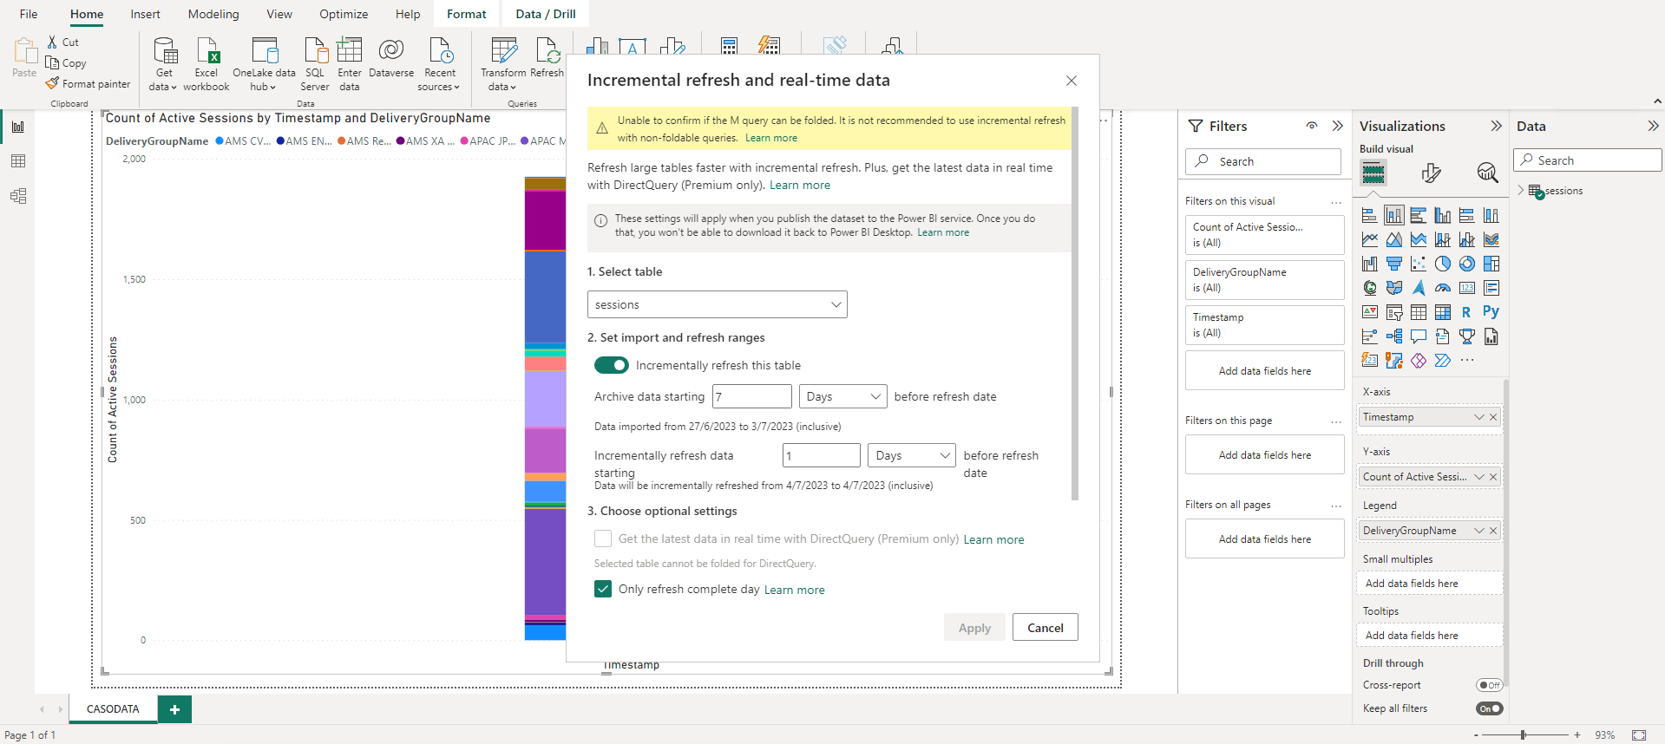Expand the sessions table in Data pane
This screenshot has height=744, width=1665.
(x=1521, y=191)
